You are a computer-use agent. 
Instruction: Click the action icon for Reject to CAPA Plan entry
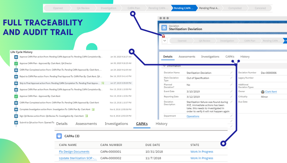coord(16,77)
